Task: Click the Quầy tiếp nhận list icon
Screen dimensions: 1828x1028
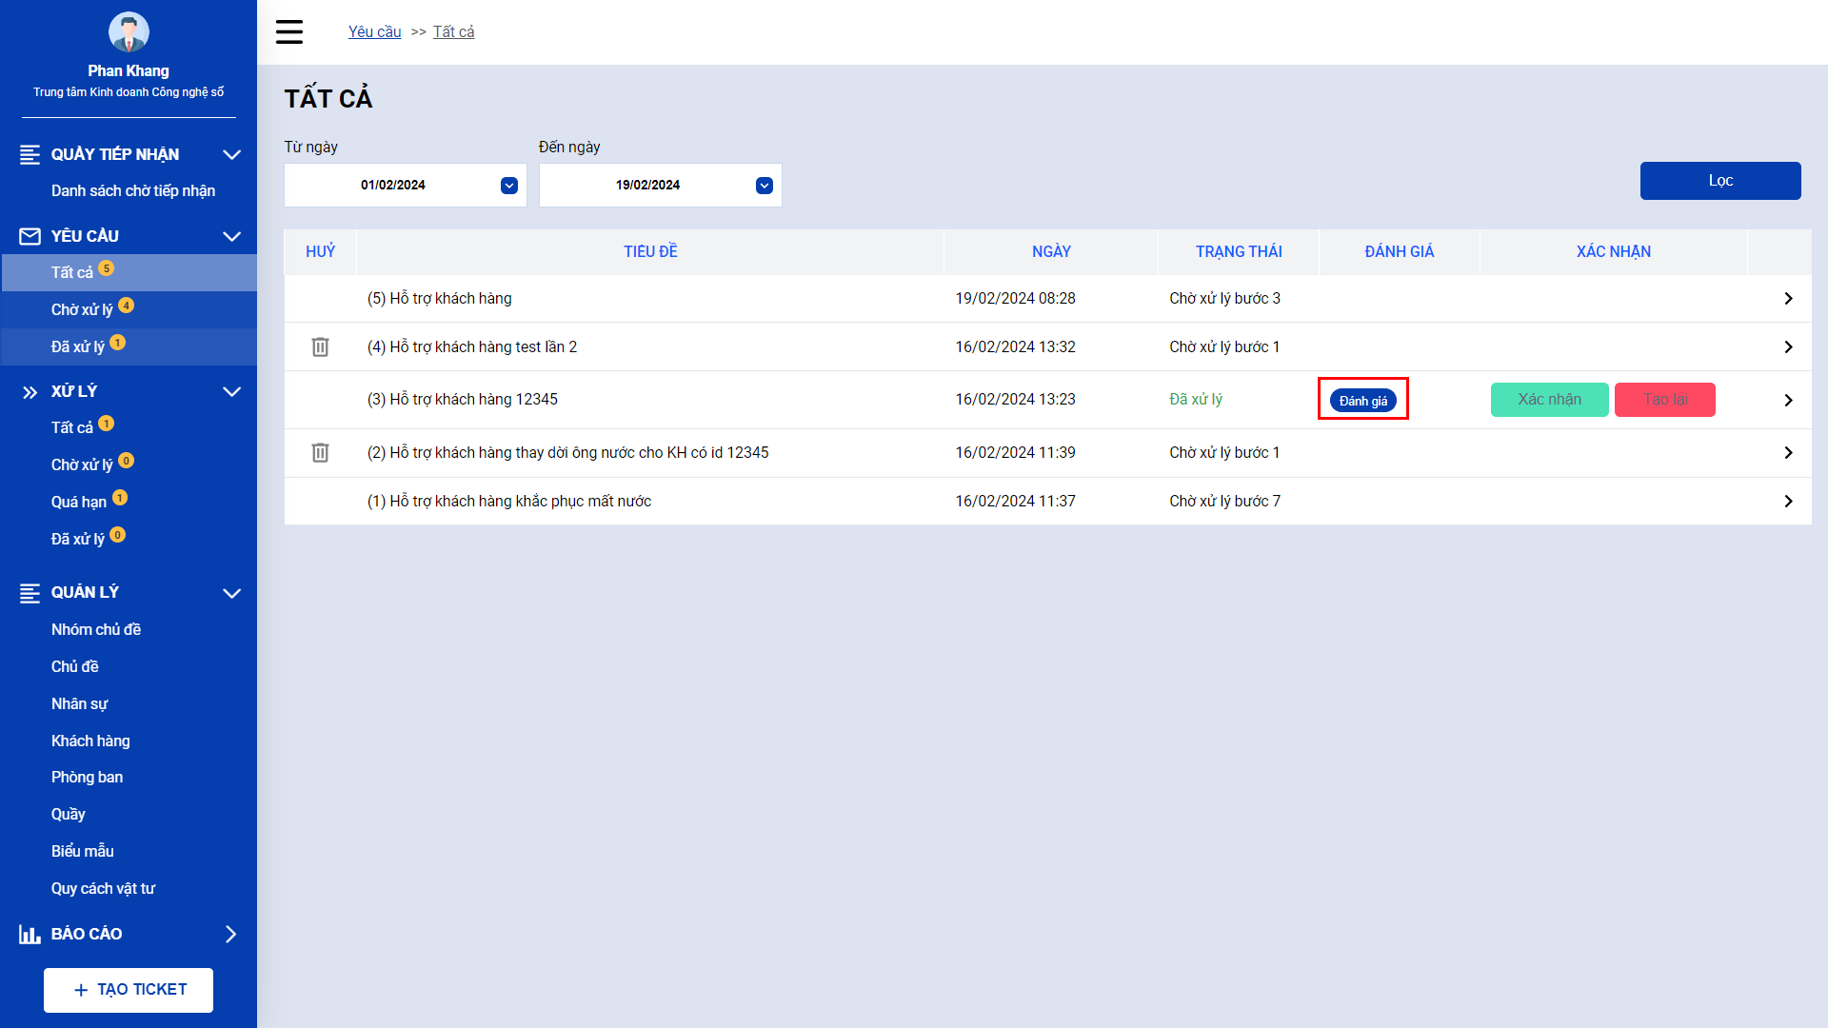Action: pos(30,154)
